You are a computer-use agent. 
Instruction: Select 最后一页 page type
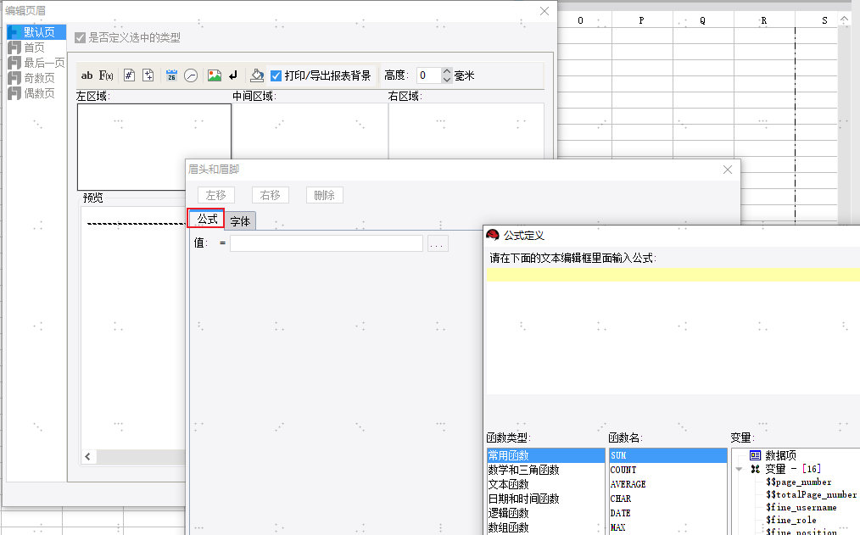36,63
